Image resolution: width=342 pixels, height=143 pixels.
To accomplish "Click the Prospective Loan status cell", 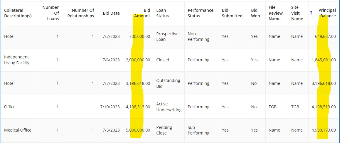I will (x=167, y=36).
